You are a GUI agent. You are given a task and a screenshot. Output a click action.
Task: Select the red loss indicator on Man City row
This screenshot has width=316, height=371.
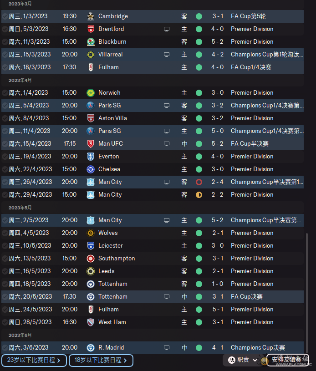(199, 182)
